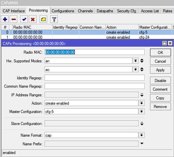The height and width of the screenshot is (157, 174).
Task: Disable rule using red X toolbar icon
Action: [x=33, y=19]
